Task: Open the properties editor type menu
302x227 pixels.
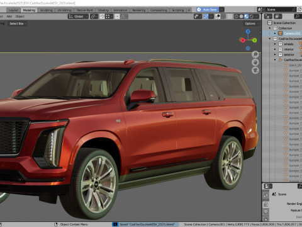Action: pos(268,186)
